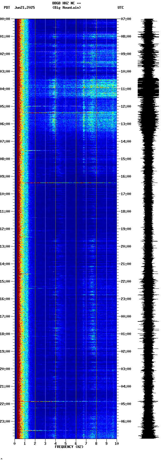This screenshot has width=161, height=462.
Task: Click the 05:00 UTC time label
Action: pos(126,404)
